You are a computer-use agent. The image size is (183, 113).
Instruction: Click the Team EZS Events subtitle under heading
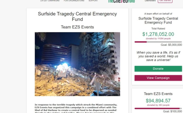click(x=77, y=27)
